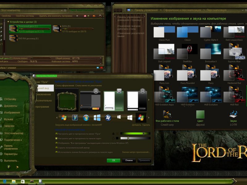This screenshot has width=247, height=185.
Task: Toggle Настроить цвет и прозрачность панели задач checkbox
Action: click(56, 138)
